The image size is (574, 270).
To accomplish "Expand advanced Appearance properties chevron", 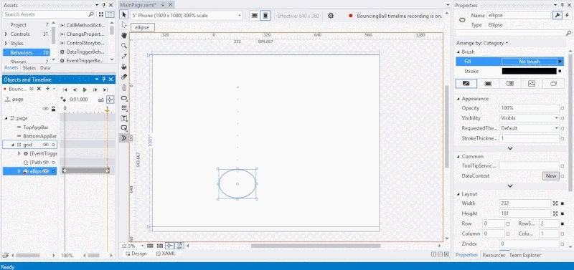I will point(510,148).
